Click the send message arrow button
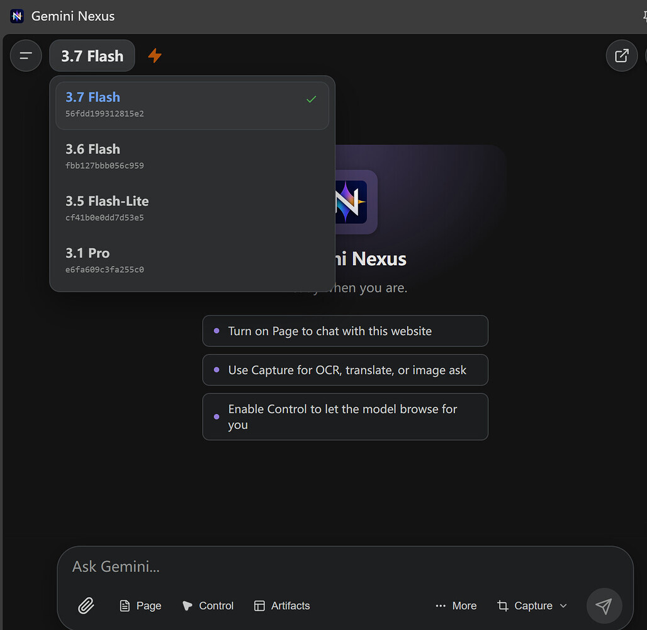This screenshot has width=647, height=630. 604,606
